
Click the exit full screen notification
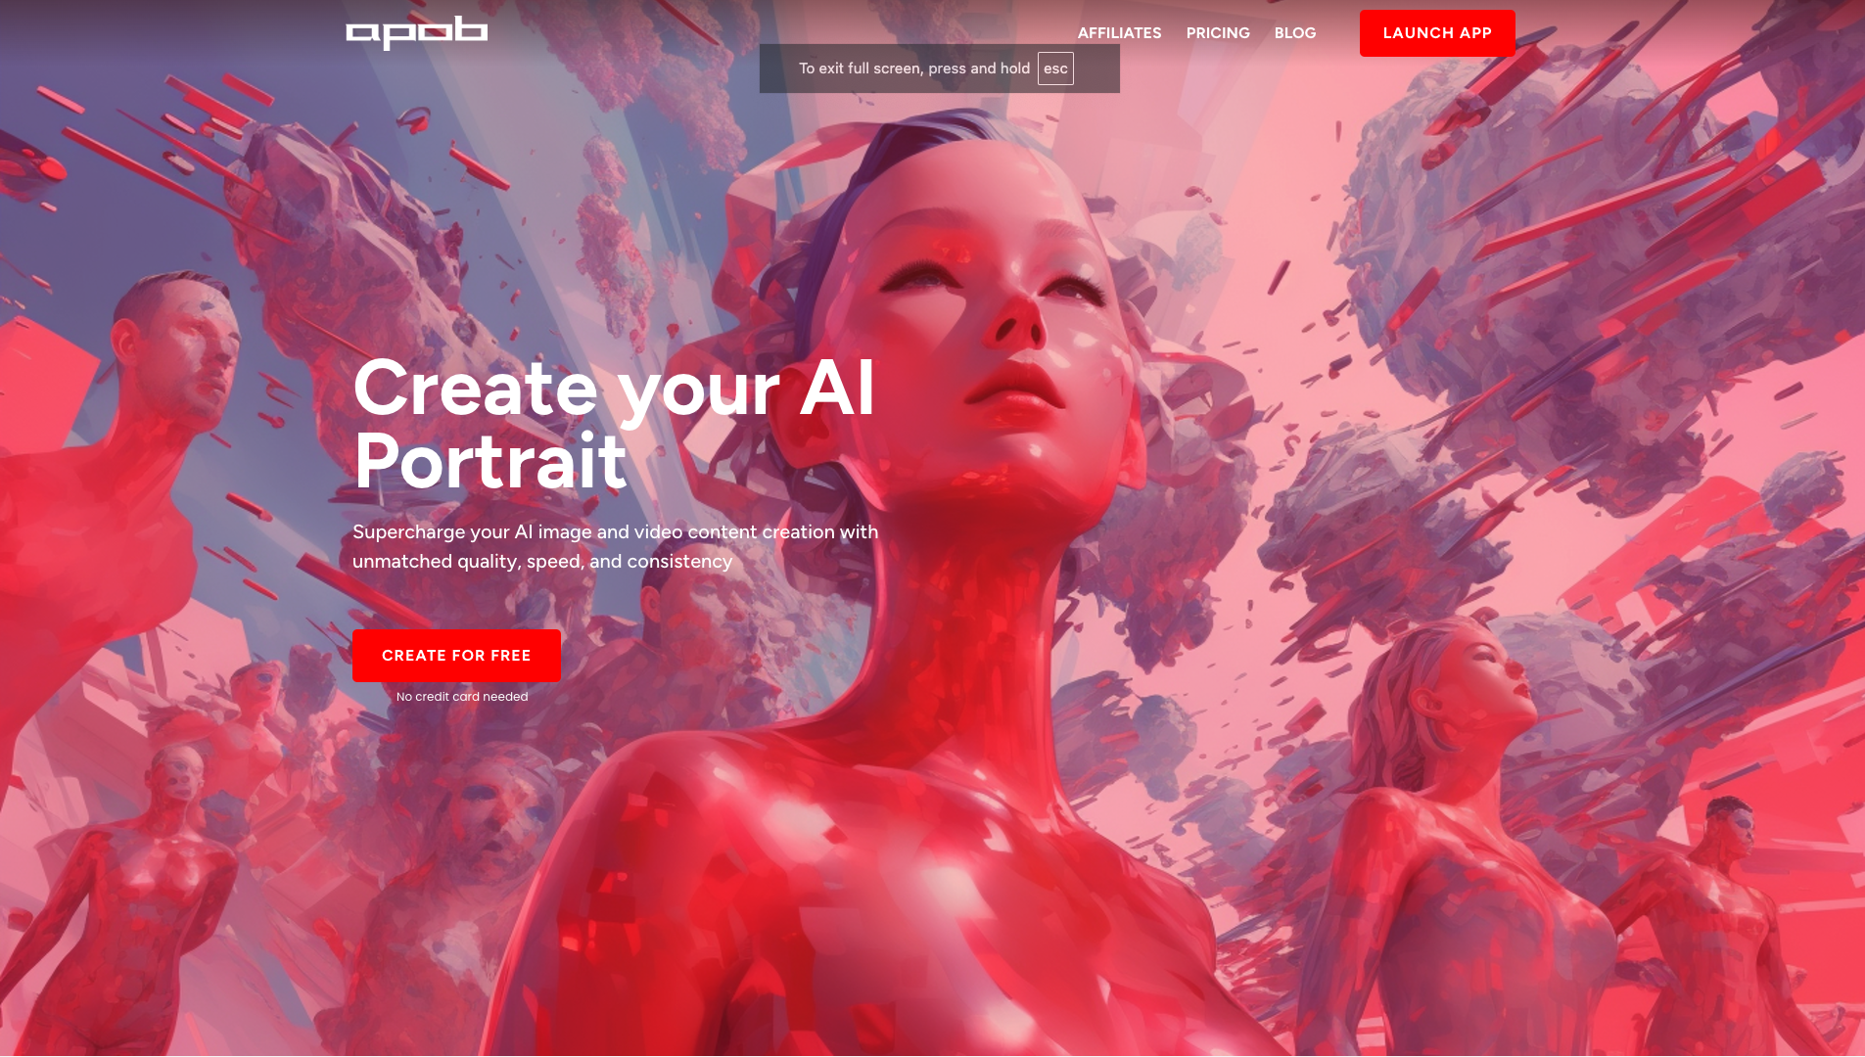(939, 69)
